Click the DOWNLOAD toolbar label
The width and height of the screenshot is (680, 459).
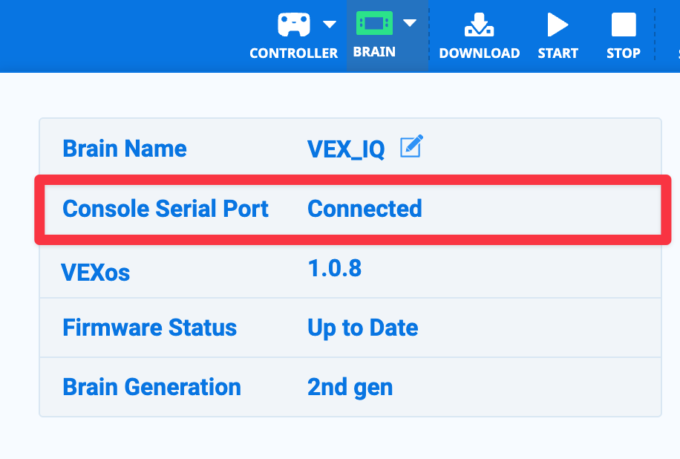480,53
